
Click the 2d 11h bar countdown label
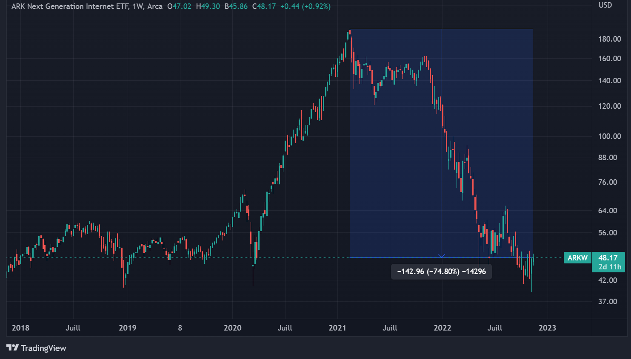[609, 267]
